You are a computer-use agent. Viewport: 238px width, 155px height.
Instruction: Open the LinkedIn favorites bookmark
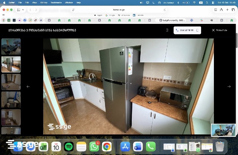coord(138,15)
